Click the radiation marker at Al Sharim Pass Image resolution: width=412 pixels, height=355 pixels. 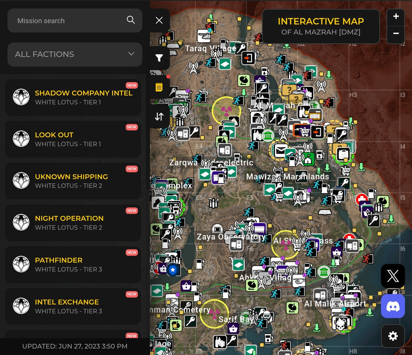(286, 245)
